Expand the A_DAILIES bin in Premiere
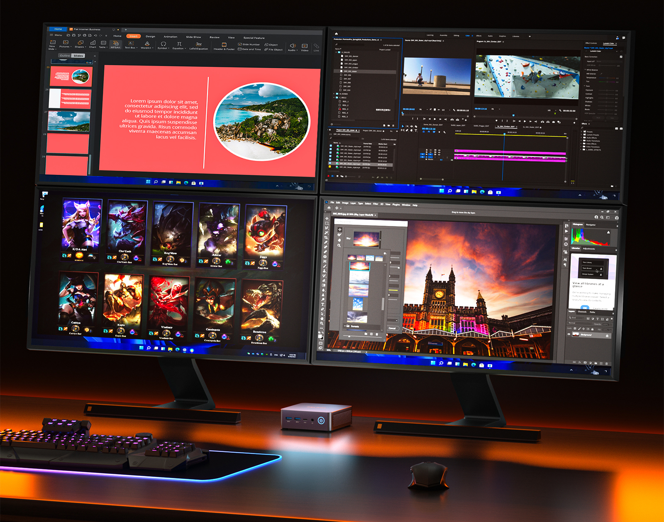The width and height of the screenshot is (664, 522). (336, 52)
